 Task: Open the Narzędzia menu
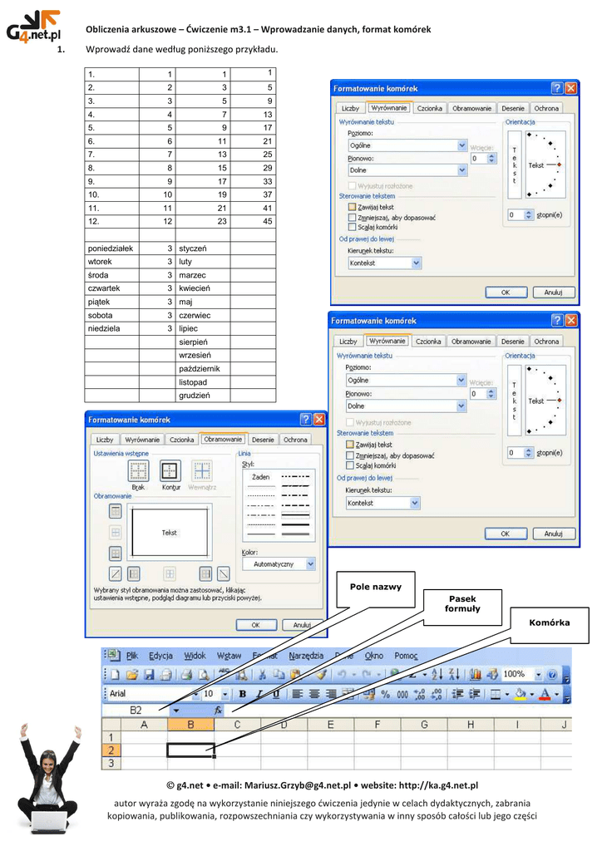307,655
